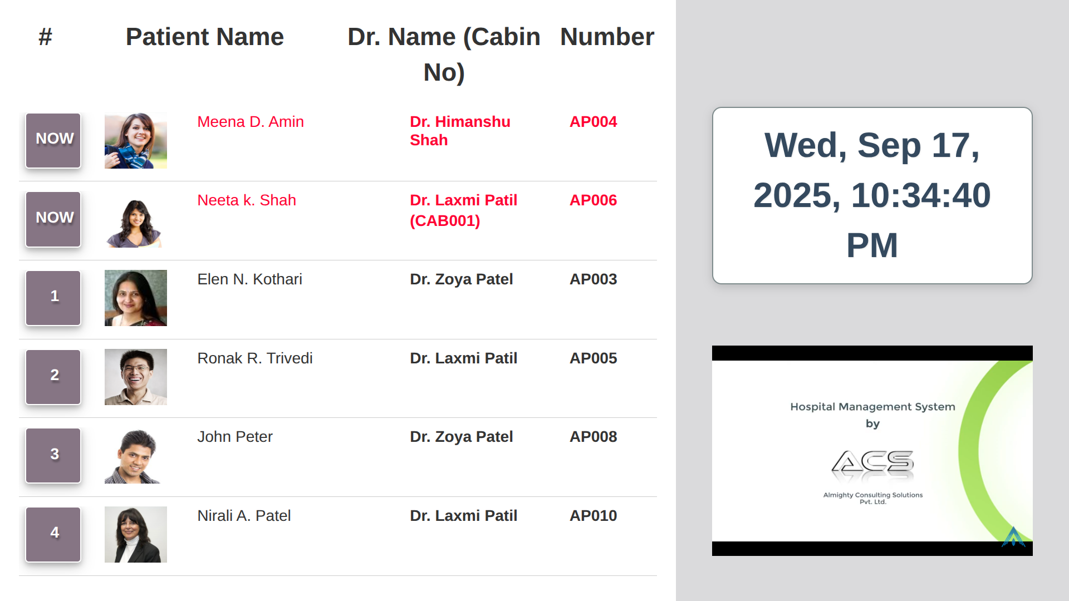Click Nirali A. Patel's patient photo

pyautogui.click(x=135, y=535)
